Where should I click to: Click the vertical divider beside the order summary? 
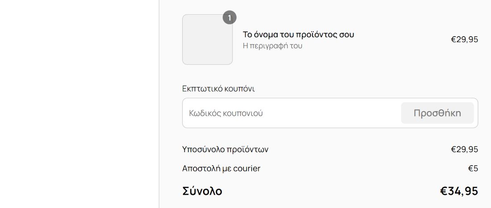(159, 104)
